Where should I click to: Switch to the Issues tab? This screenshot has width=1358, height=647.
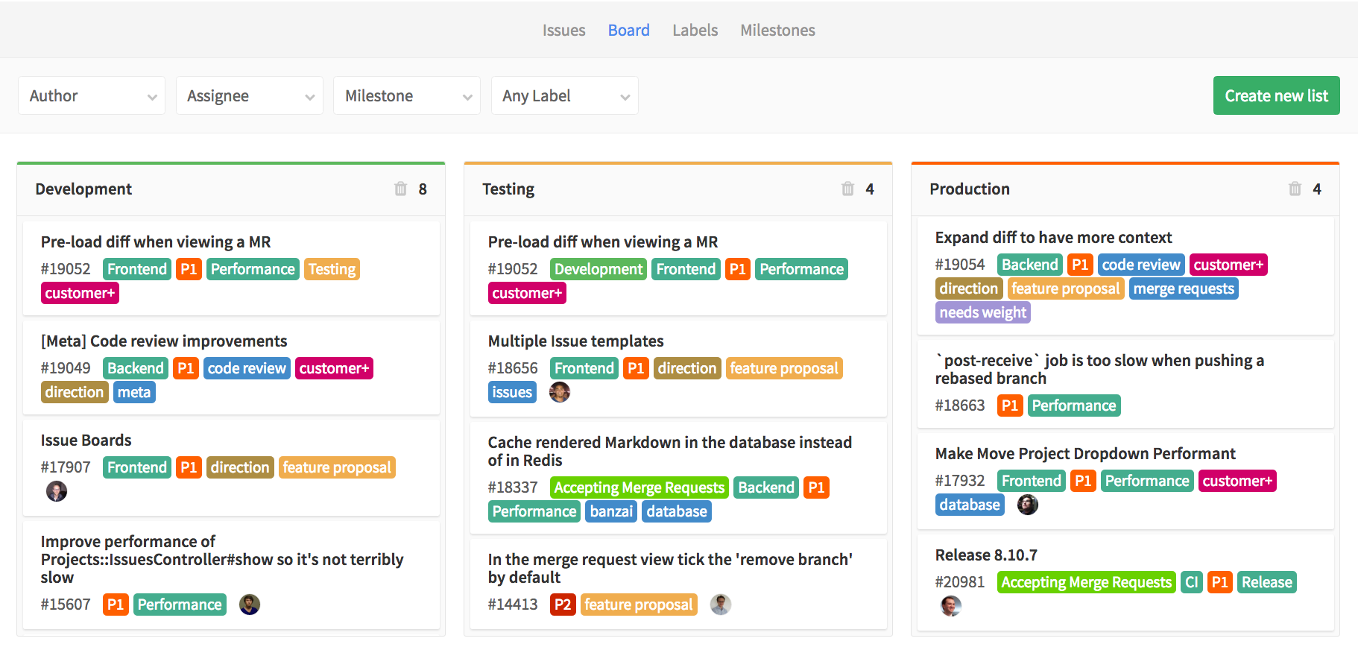click(563, 31)
